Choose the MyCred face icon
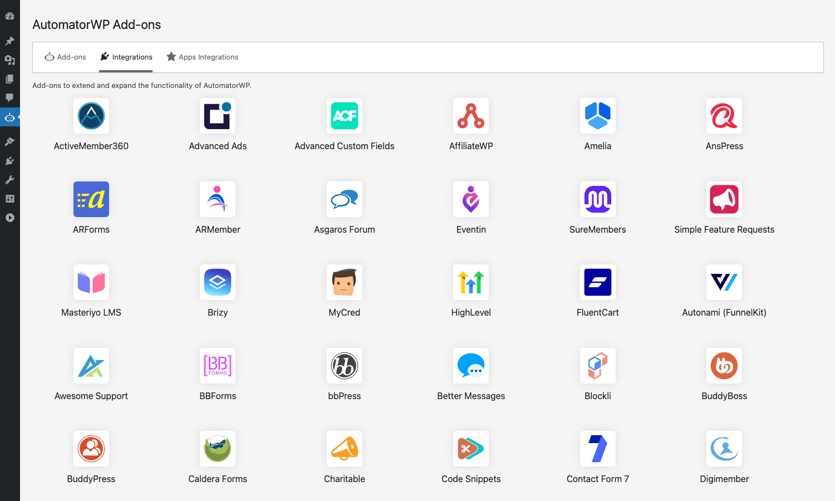The image size is (835, 501). click(x=345, y=282)
